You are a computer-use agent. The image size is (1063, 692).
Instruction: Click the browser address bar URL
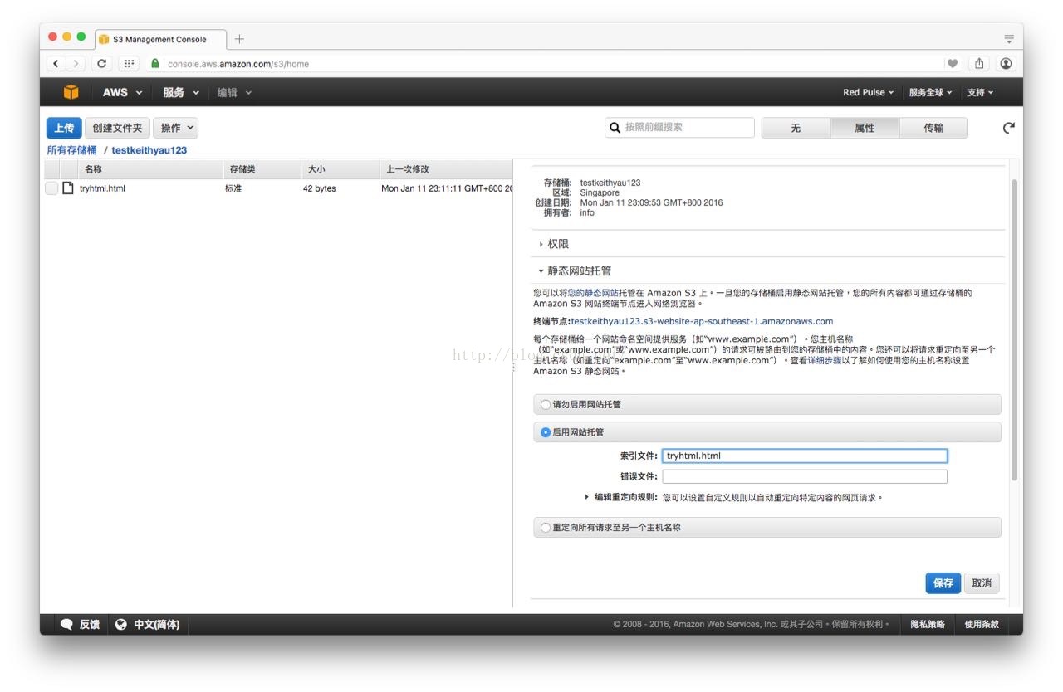point(238,64)
